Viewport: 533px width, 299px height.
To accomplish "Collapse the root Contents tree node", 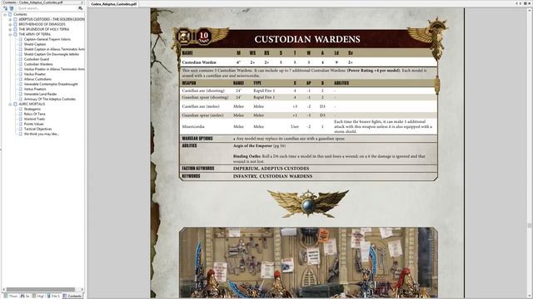I will click(x=5, y=15).
